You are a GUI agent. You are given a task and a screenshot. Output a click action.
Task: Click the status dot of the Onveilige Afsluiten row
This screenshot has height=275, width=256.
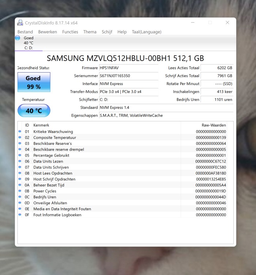point(20,203)
